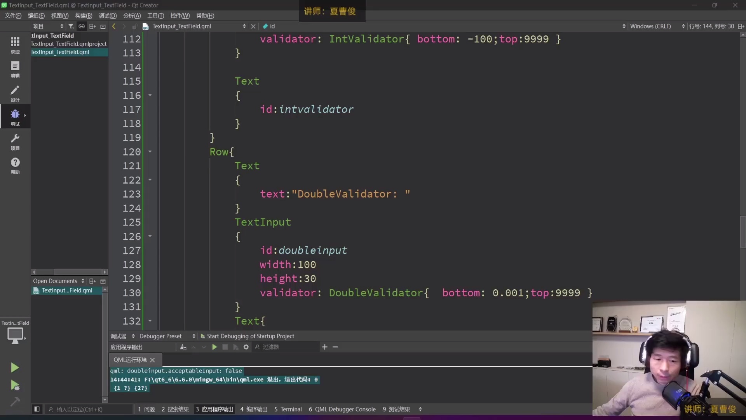
Task: Toggle left sidebar visibility button
Action: [x=37, y=409]
